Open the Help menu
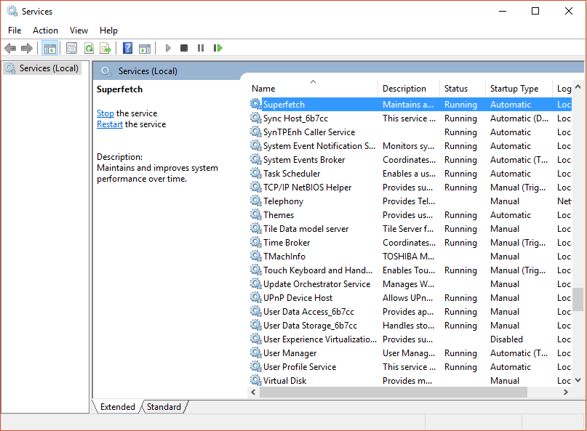The image size is (587, 431). [108, 31]
